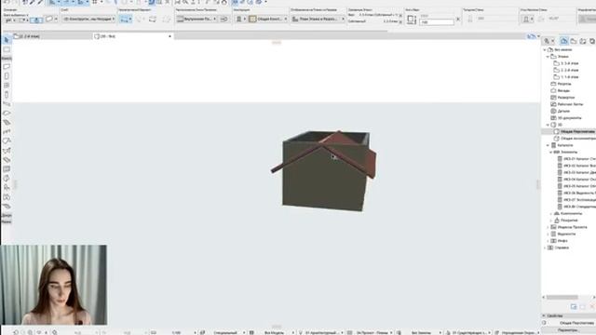
Task: Open the layer dropdown in the Info Box
Action: [89, 19]
